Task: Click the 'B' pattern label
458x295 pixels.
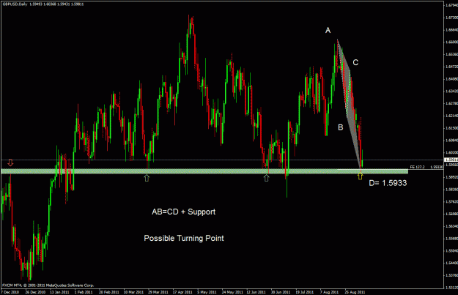Action: 340,127
